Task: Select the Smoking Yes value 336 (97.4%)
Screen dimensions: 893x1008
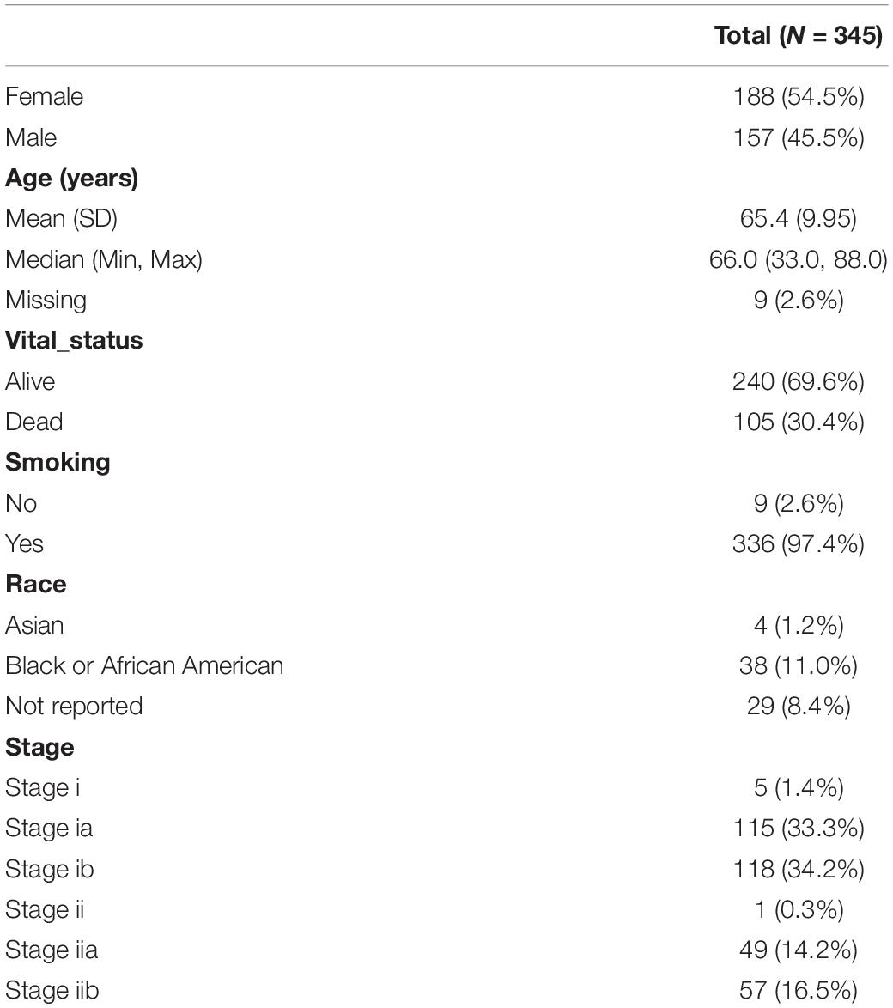Action: coord(799,543)
